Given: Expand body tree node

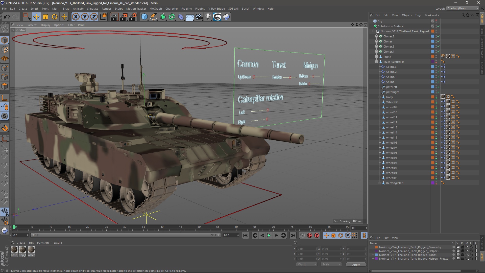Looking at the screenshot, I should (x=379, y=97).
